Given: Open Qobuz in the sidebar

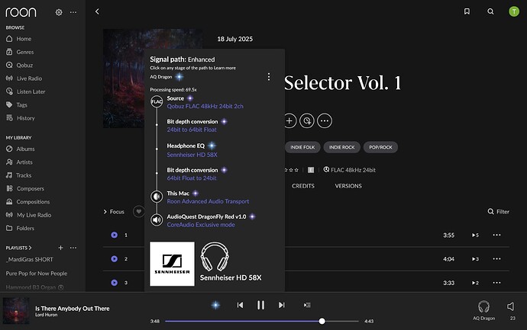Looking at the screenshot, I should point(24,66).
